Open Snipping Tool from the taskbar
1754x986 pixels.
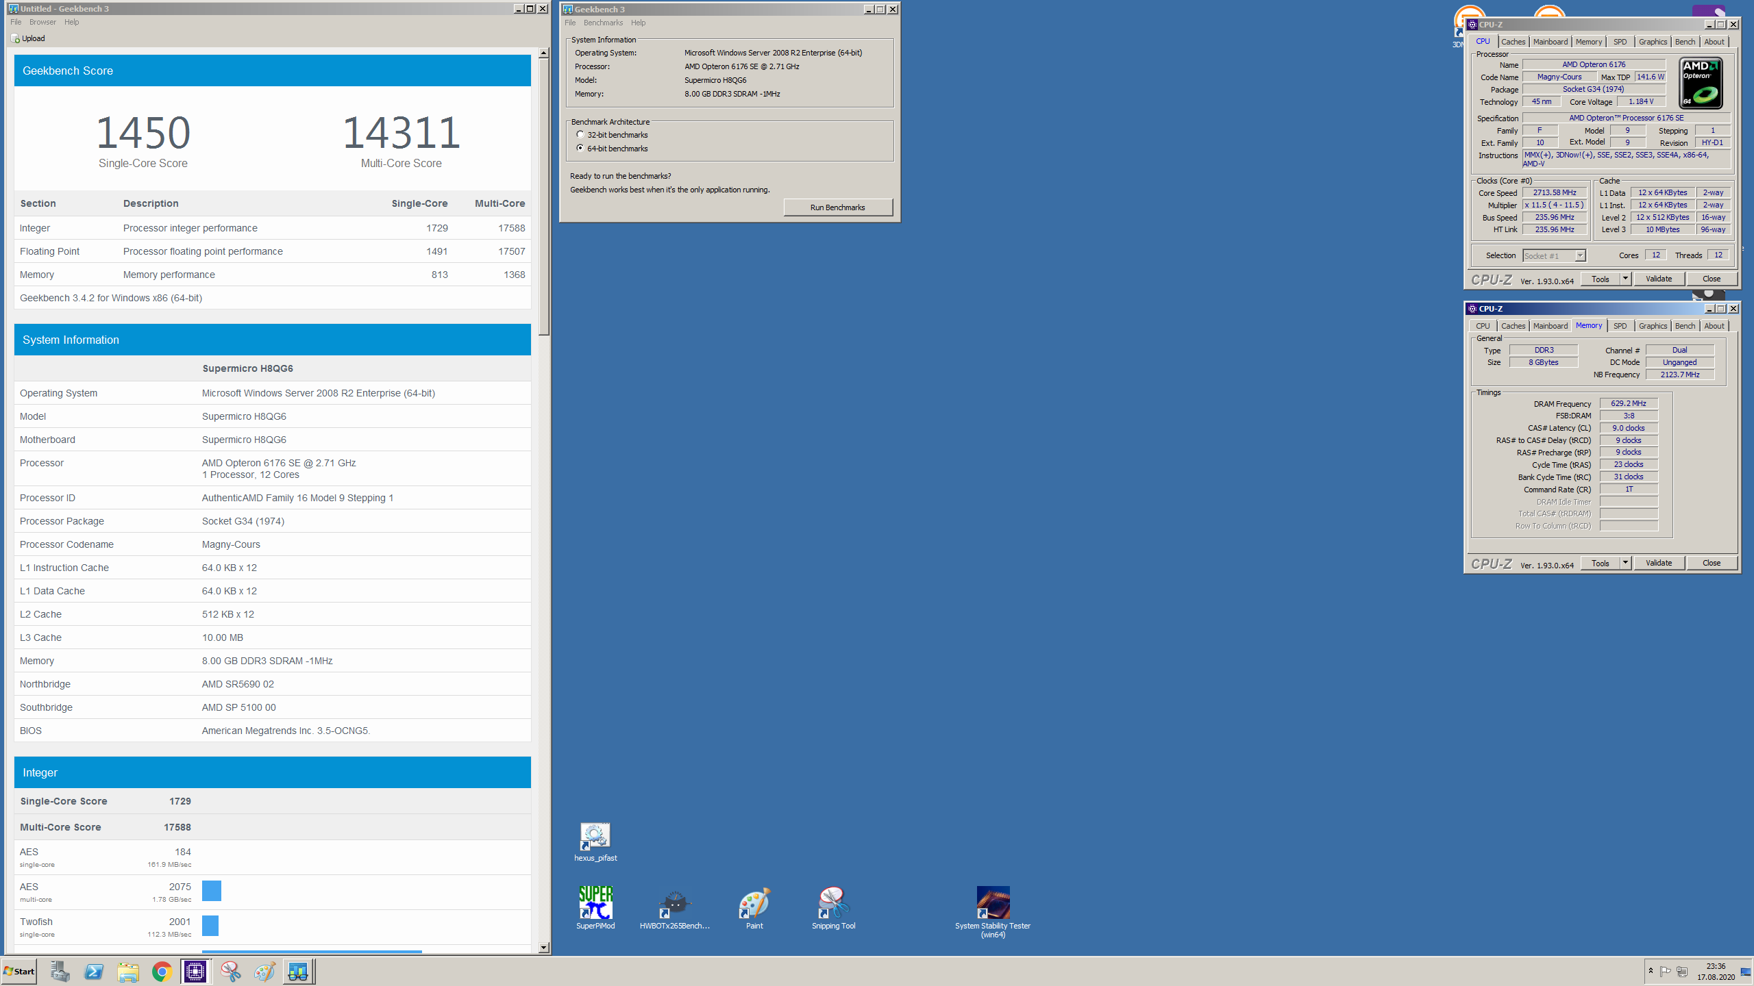pyautogui.click(x=230, y=971)
